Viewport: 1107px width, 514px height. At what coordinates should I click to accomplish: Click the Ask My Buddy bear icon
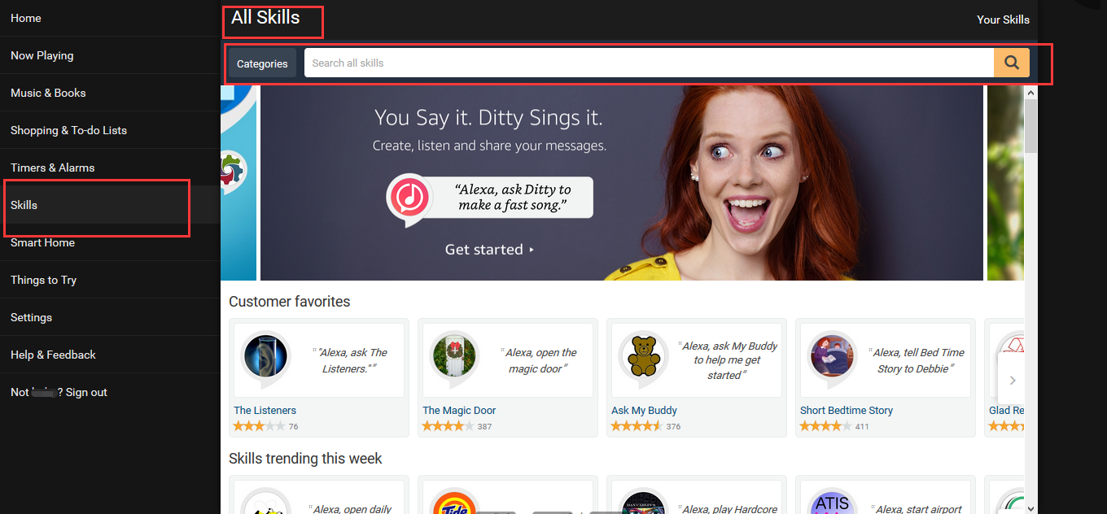tap(643, 355)
